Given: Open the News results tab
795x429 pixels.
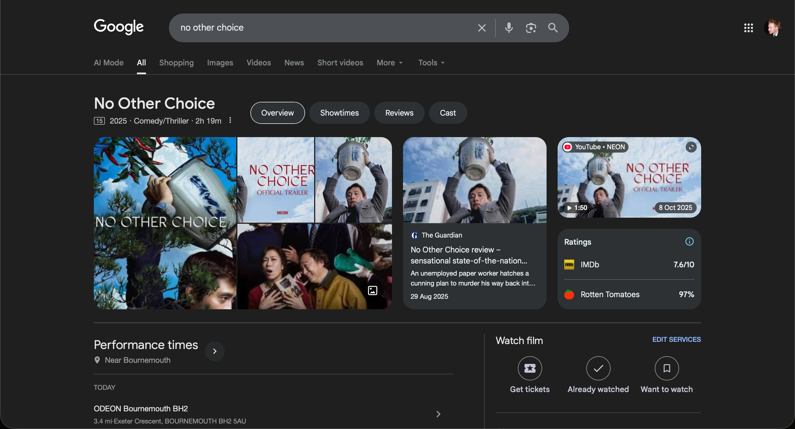Looking at the screenshot, I should point(293,63).
